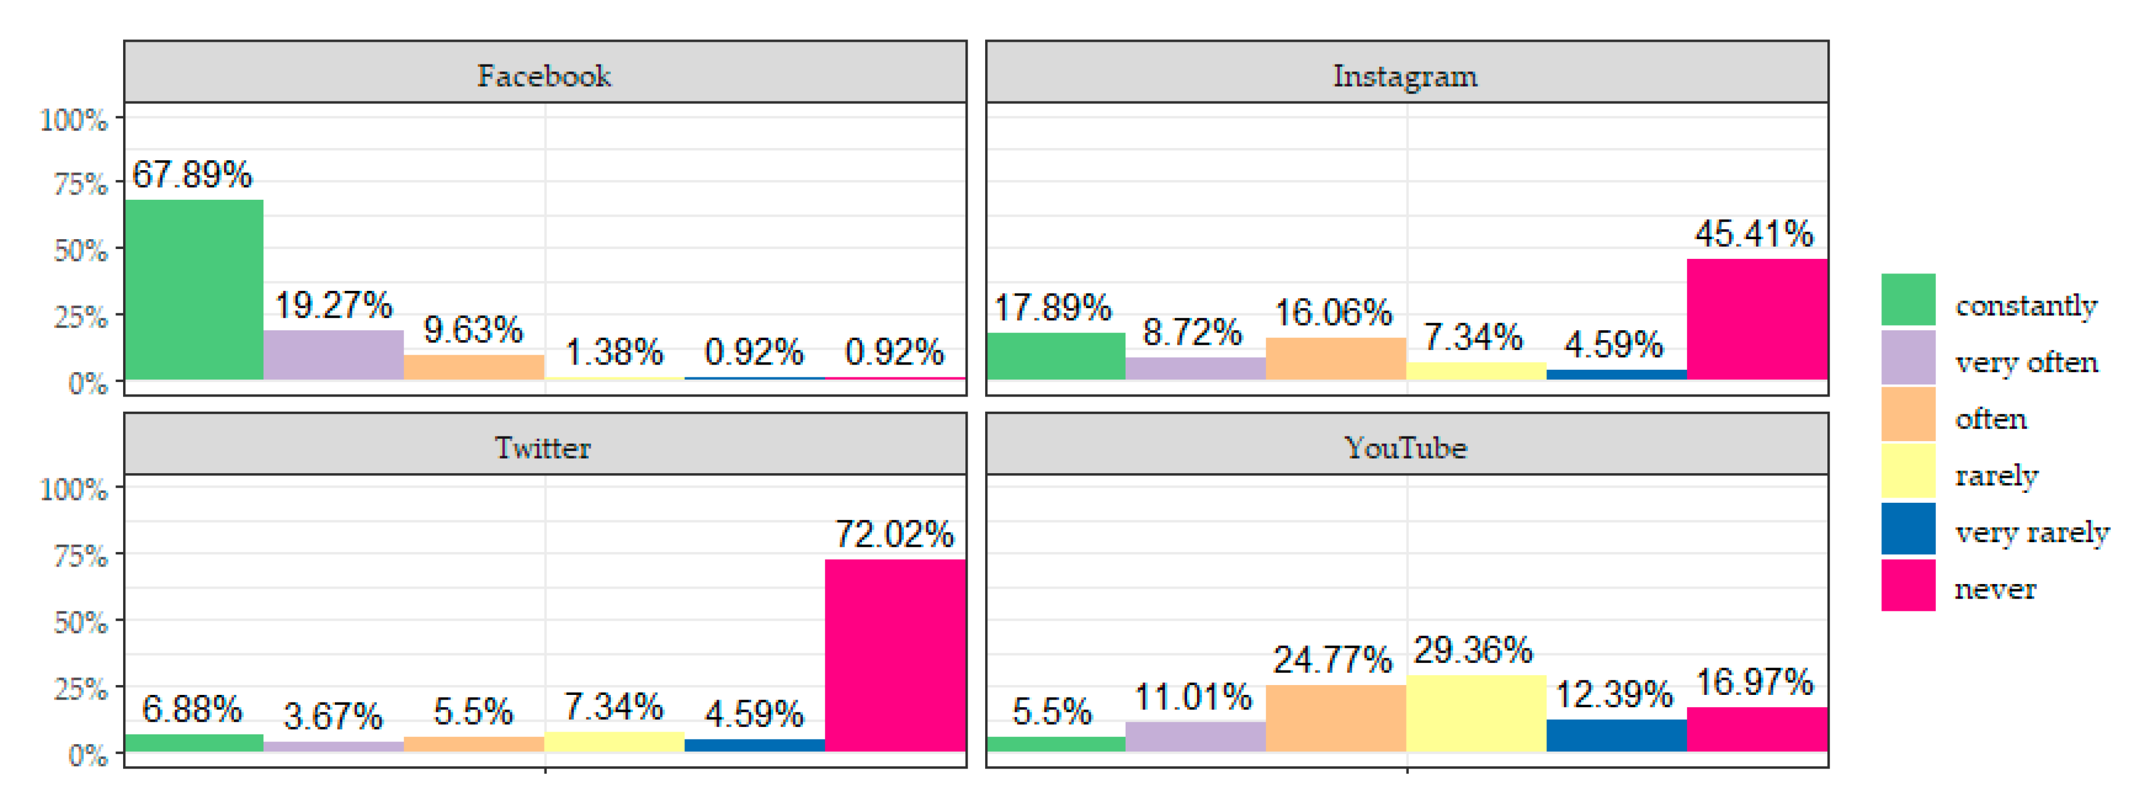This screenshot has width=2131, height=811.
Task: Click the pink 'never' legend swatch
Action: (x=1908, y=585)
